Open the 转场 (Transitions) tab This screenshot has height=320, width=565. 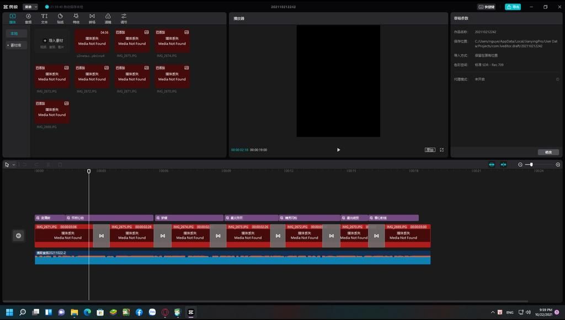92,18
